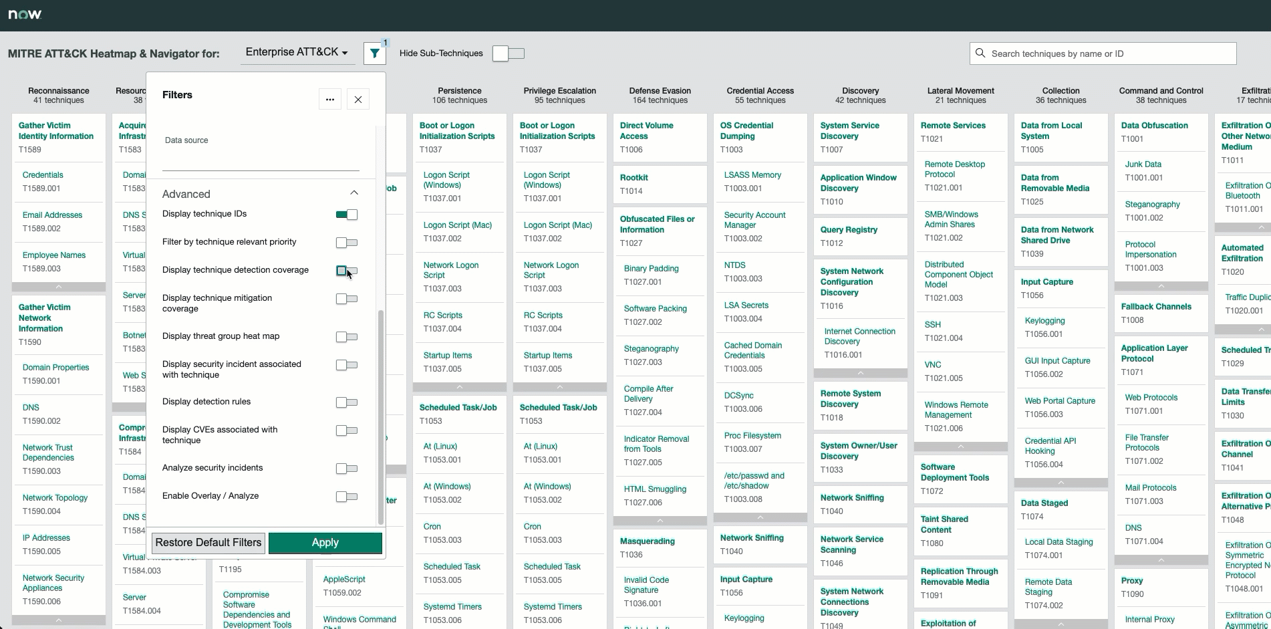Select Binary Padding sub-technique
Screen dimensions: 1271x629
(651, 269)
